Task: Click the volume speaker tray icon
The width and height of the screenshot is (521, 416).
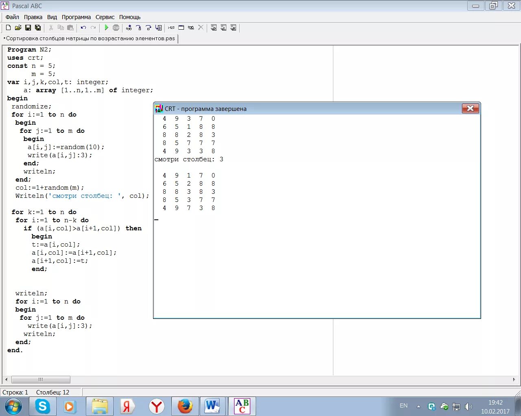Action: (468, 406)
